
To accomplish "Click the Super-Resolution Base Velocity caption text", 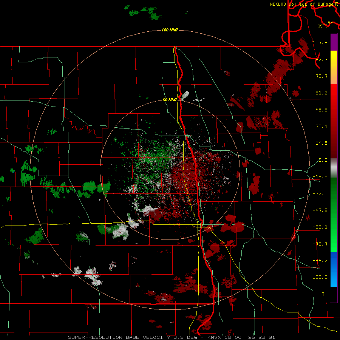I will (172, 337).
